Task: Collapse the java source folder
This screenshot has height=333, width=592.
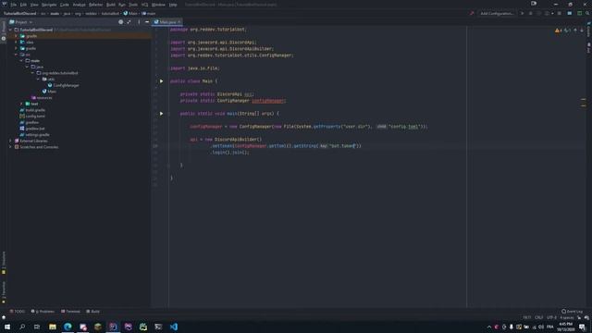Action: click(27, 67)
